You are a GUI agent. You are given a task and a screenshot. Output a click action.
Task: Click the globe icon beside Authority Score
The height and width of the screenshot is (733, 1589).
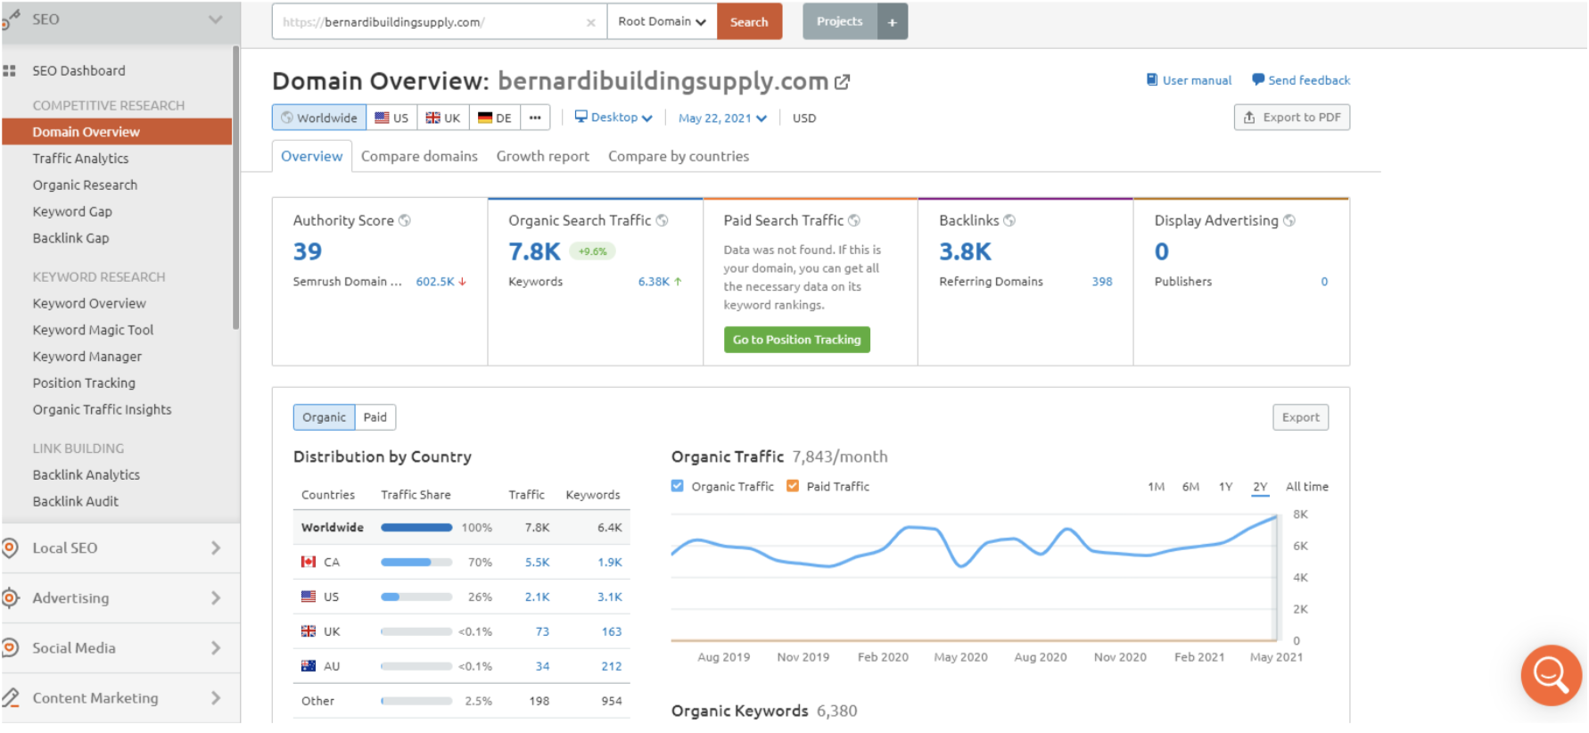click(x=405, y=220)
